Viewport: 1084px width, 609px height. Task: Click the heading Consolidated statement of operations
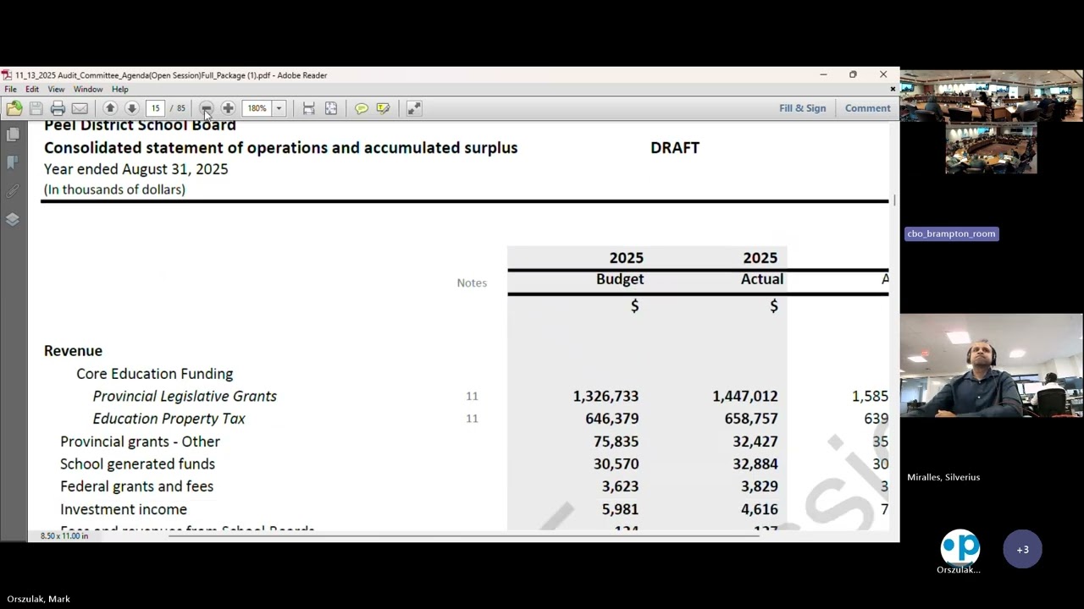(280, 148)
